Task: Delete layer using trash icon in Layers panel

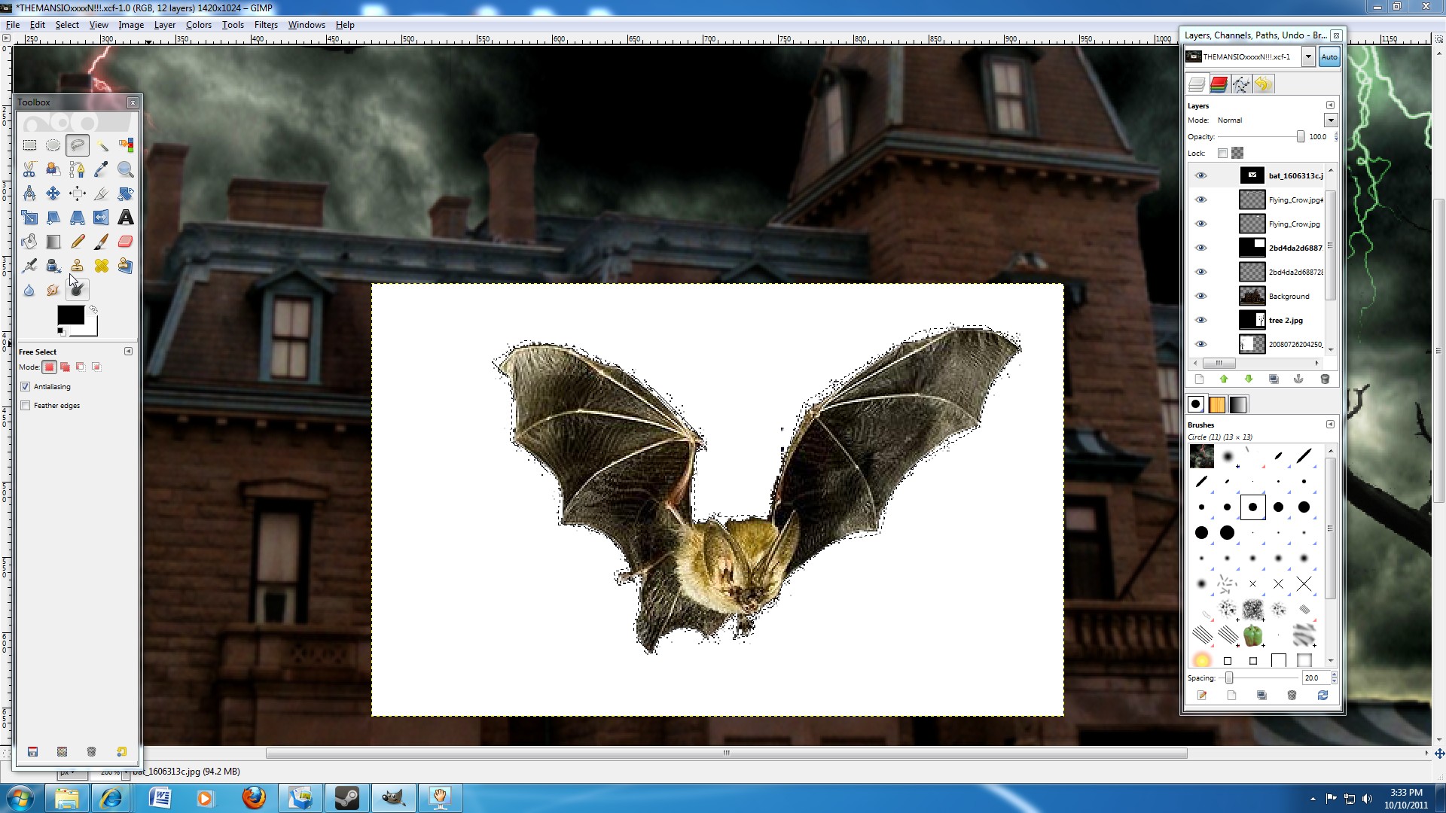Action: [1325, 379]
